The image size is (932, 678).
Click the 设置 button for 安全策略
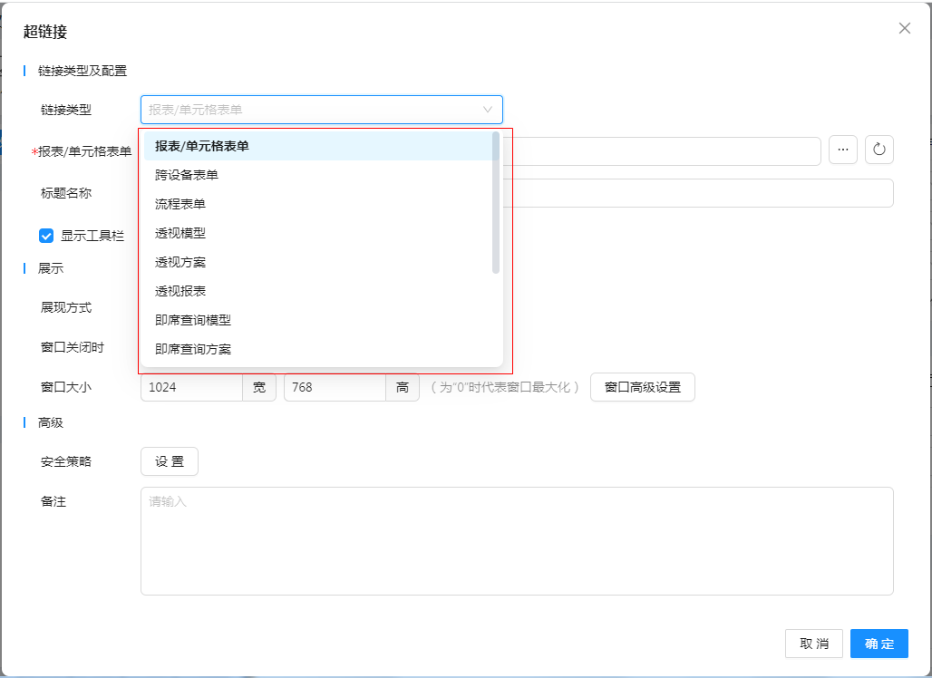(x=170, y=461)
